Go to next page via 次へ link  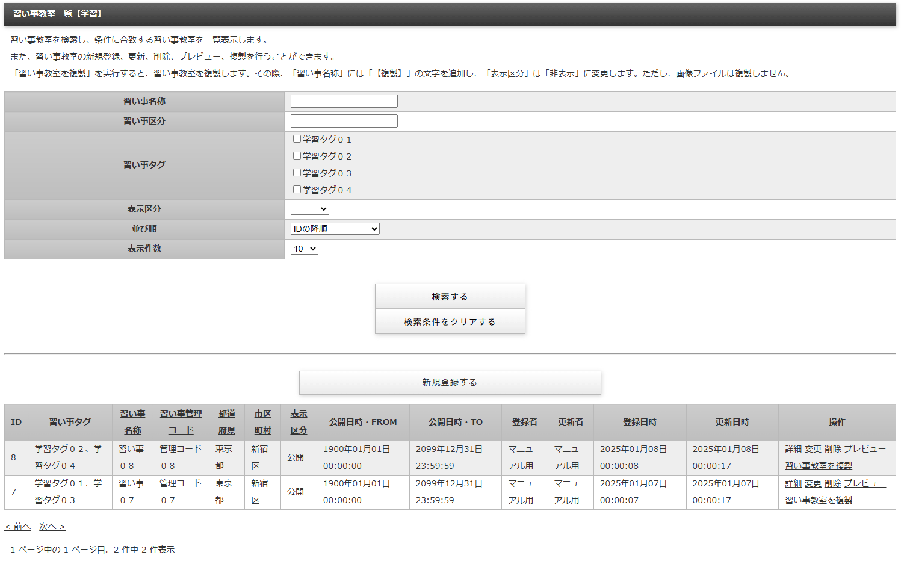coord(52,526)
